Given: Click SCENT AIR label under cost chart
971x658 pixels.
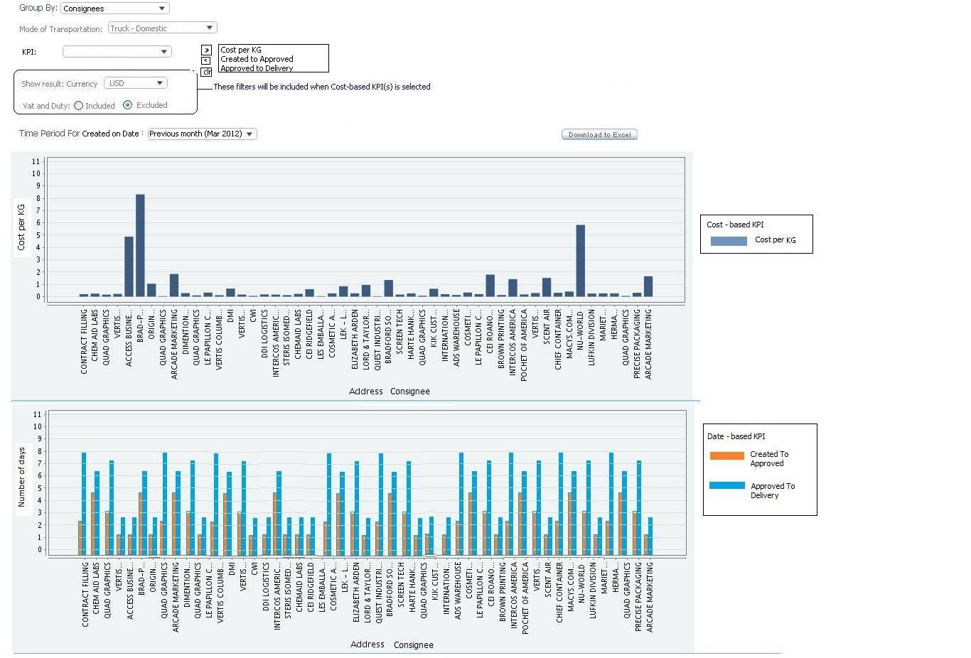Looking at the screenshot, I should (547, 327).
